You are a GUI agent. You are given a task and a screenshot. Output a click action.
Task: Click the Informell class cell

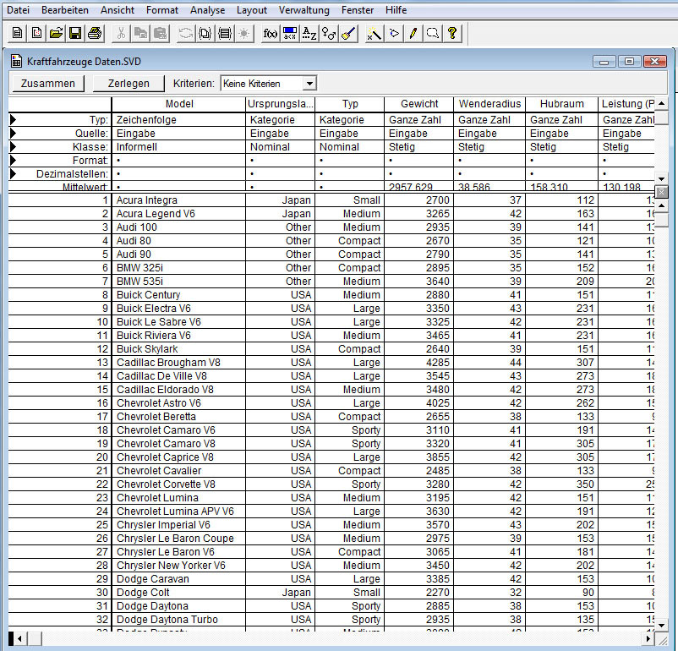(179, 146)
